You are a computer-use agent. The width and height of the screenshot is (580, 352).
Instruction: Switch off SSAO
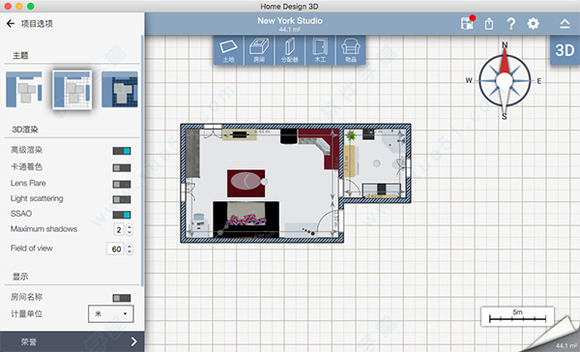(122, 215)
